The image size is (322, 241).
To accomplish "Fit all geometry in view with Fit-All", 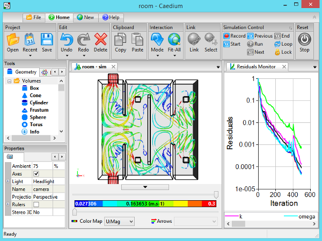I will pyautogui.click(x=174, y=43).
